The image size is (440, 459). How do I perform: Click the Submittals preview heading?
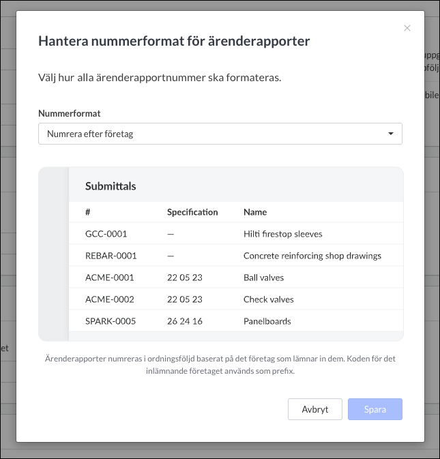click(111, 186)
